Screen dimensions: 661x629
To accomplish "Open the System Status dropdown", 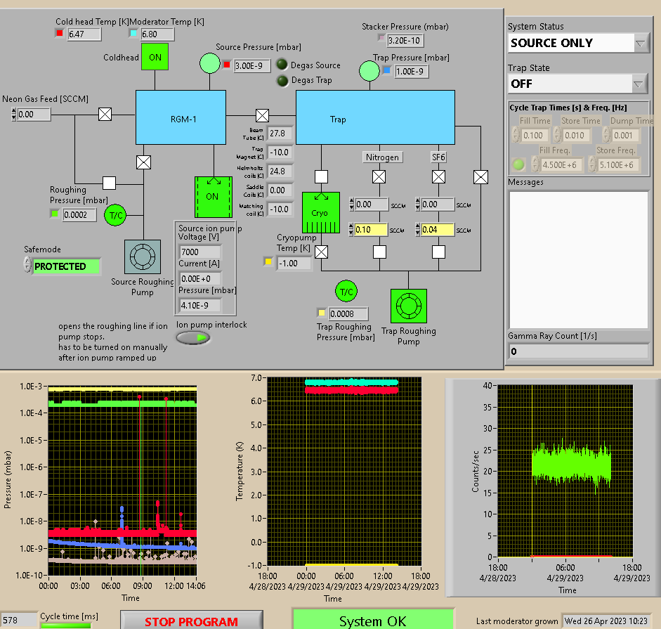I will [x=641, y=43].
